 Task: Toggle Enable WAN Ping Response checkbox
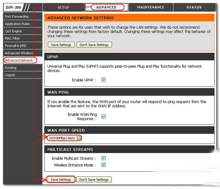(103, 117)
